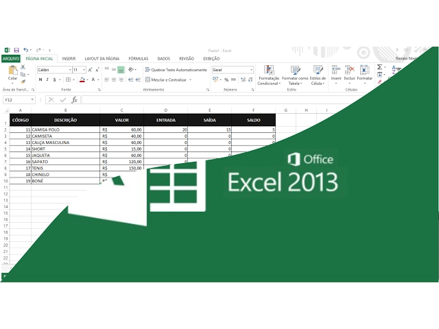The image size is (439, 329).
Task: Click the Save icon in quick access toolbar
Action: pyautogui.click(x=16, y=50)
